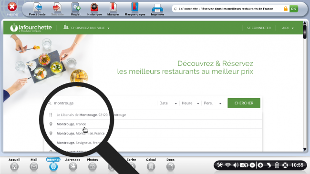Open help via the lifebuoy icon
This screenshot has height=174, width=310.
coord(285,165)
